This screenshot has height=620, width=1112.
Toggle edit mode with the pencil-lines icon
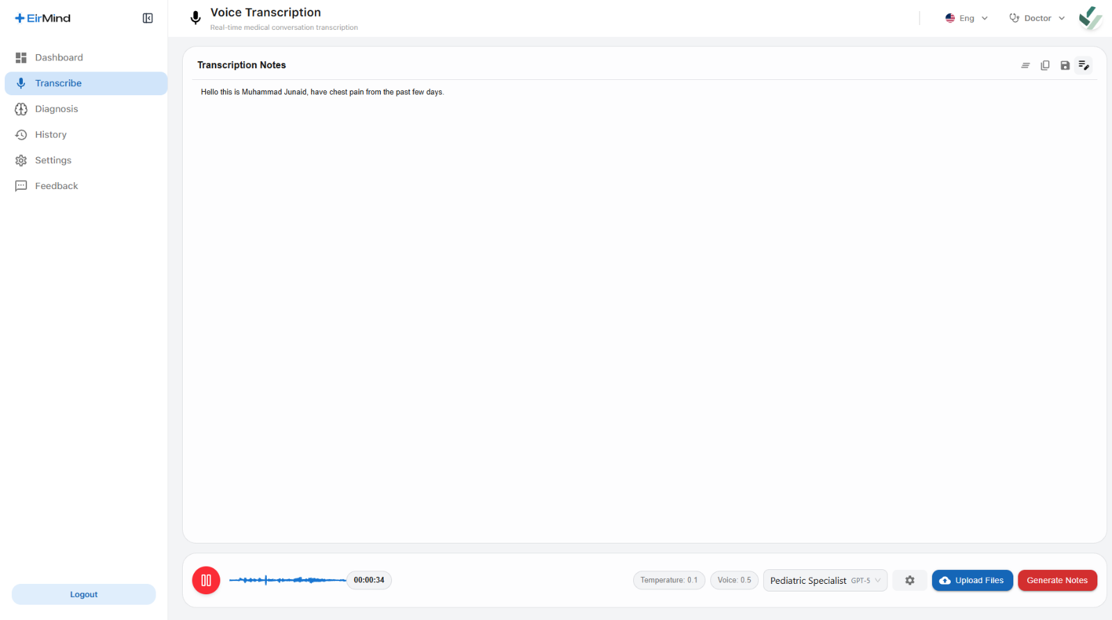coord(1084,65)
